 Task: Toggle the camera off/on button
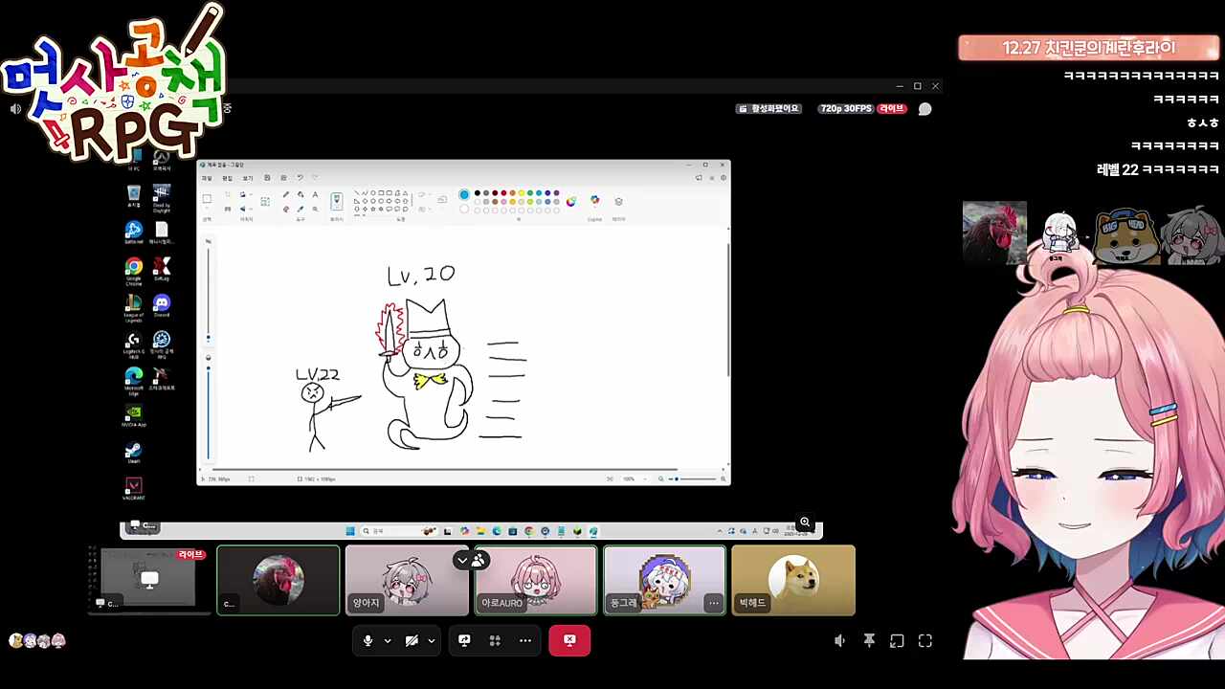click(x=412, y=640)
